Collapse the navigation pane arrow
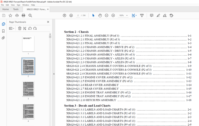Screen dimensions: 199x126 coord(54,74)
